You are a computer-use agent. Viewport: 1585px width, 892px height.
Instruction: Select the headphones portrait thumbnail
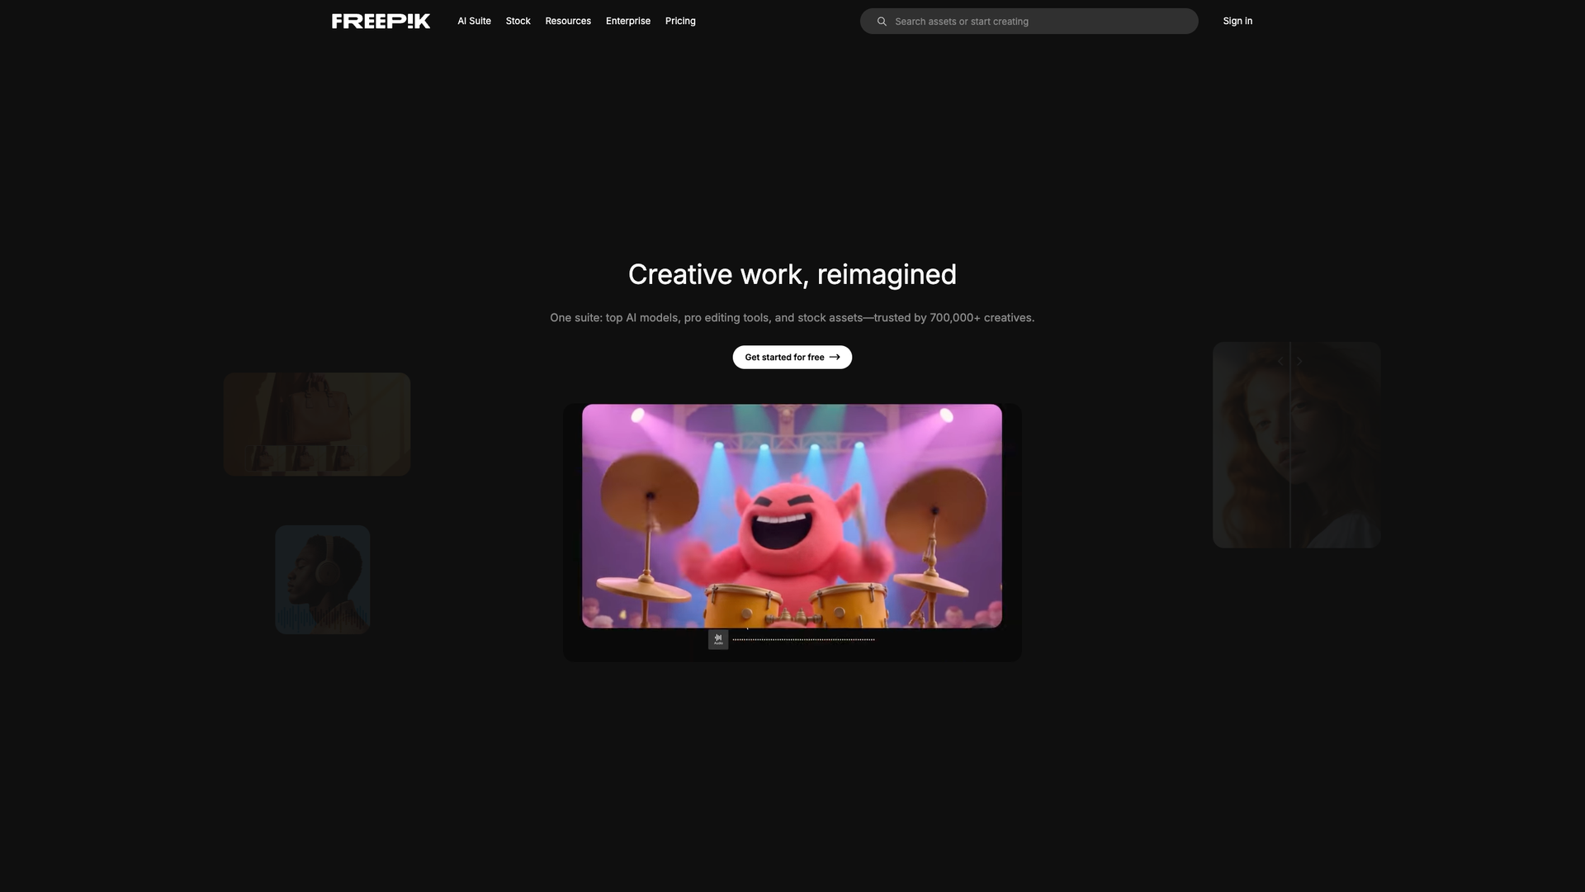(x=322, y=579)
